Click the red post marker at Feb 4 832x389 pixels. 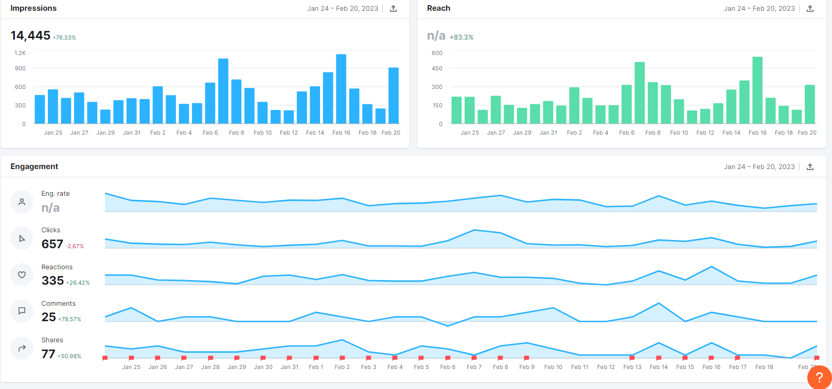pyautogui.click(x=395, y=358)
